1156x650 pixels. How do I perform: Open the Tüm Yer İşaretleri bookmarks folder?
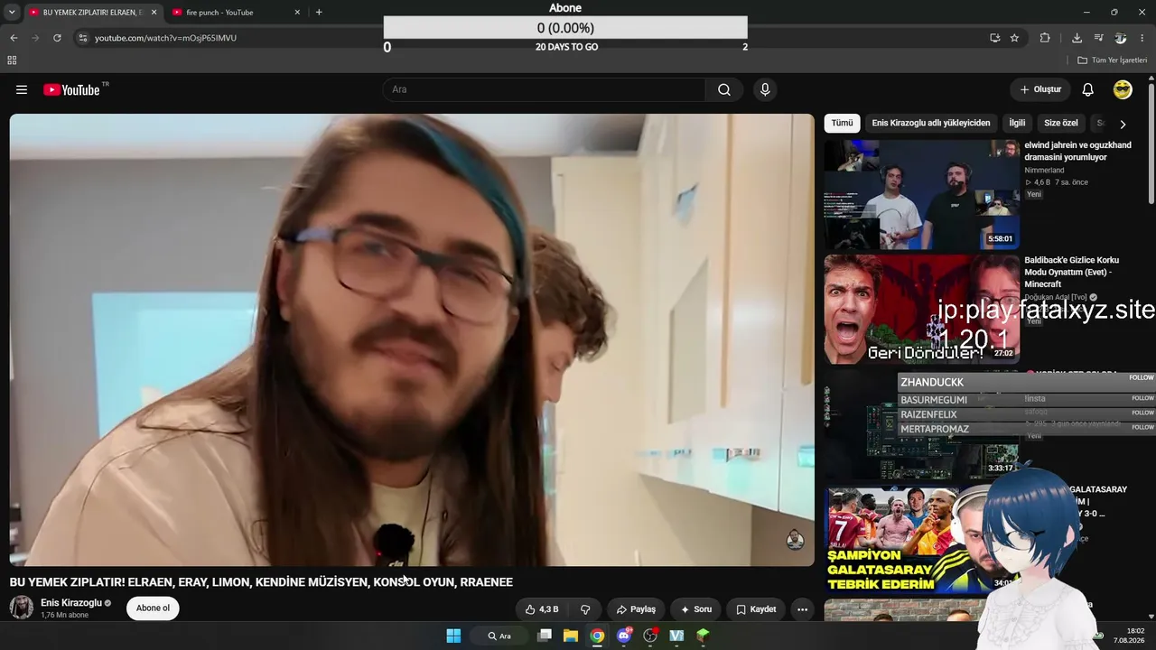(1113, 60)
